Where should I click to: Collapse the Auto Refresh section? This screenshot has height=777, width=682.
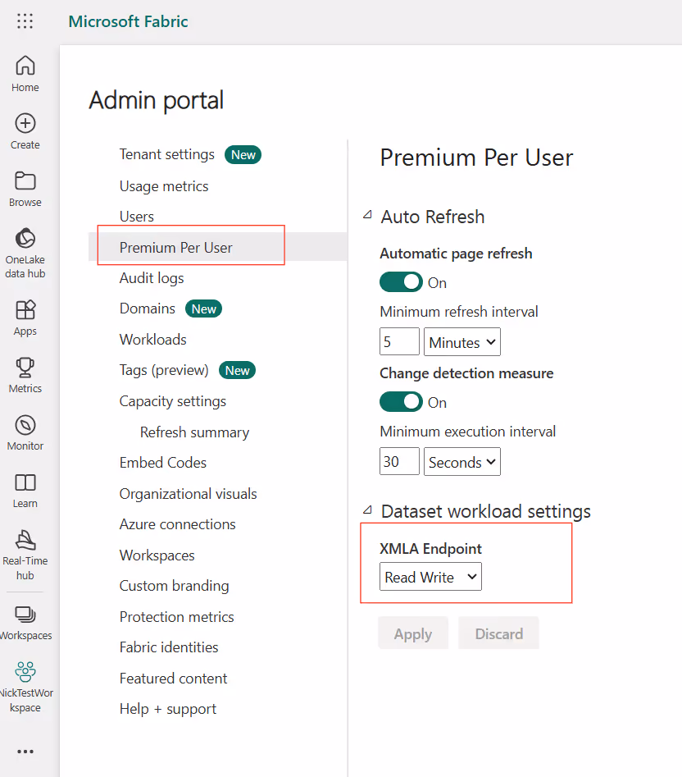pyautogui.click(x=367, y=217)
